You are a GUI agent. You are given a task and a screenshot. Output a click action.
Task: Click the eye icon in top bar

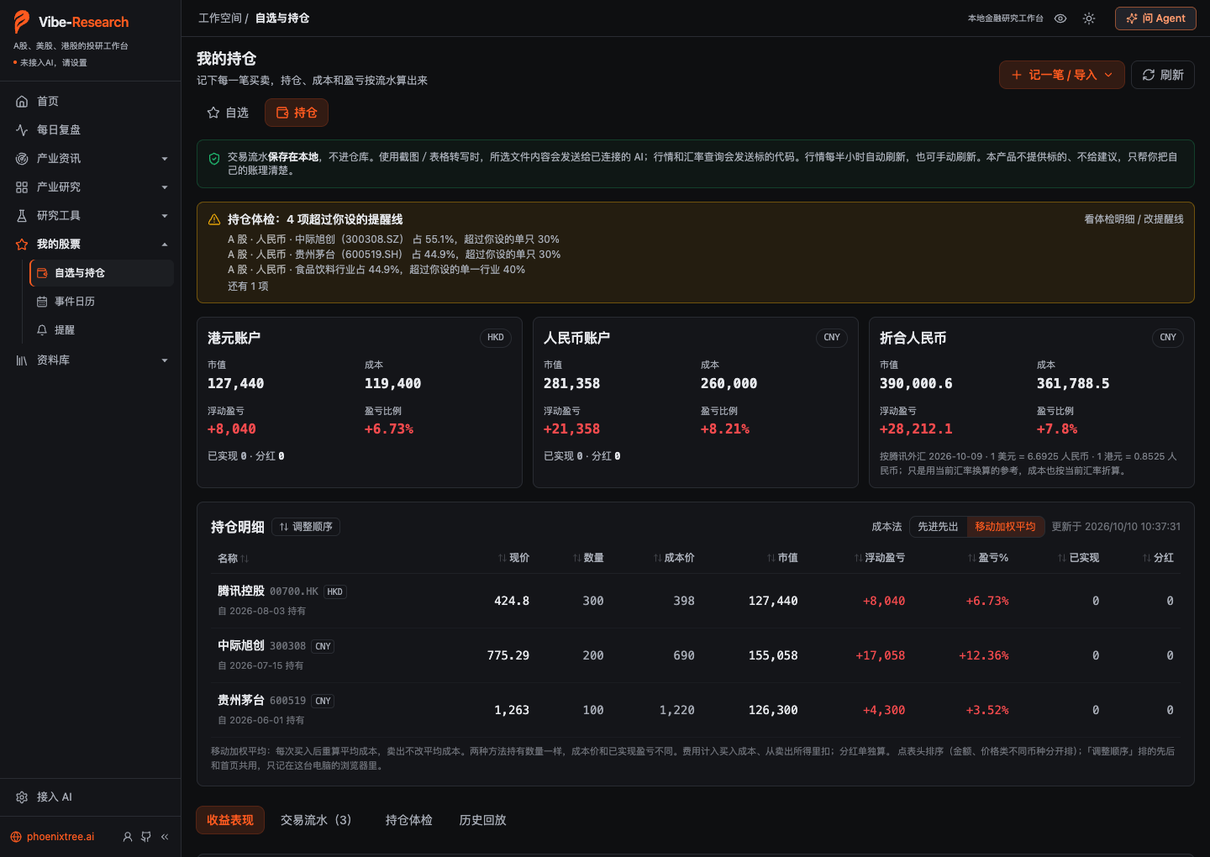pos(1060,18)
